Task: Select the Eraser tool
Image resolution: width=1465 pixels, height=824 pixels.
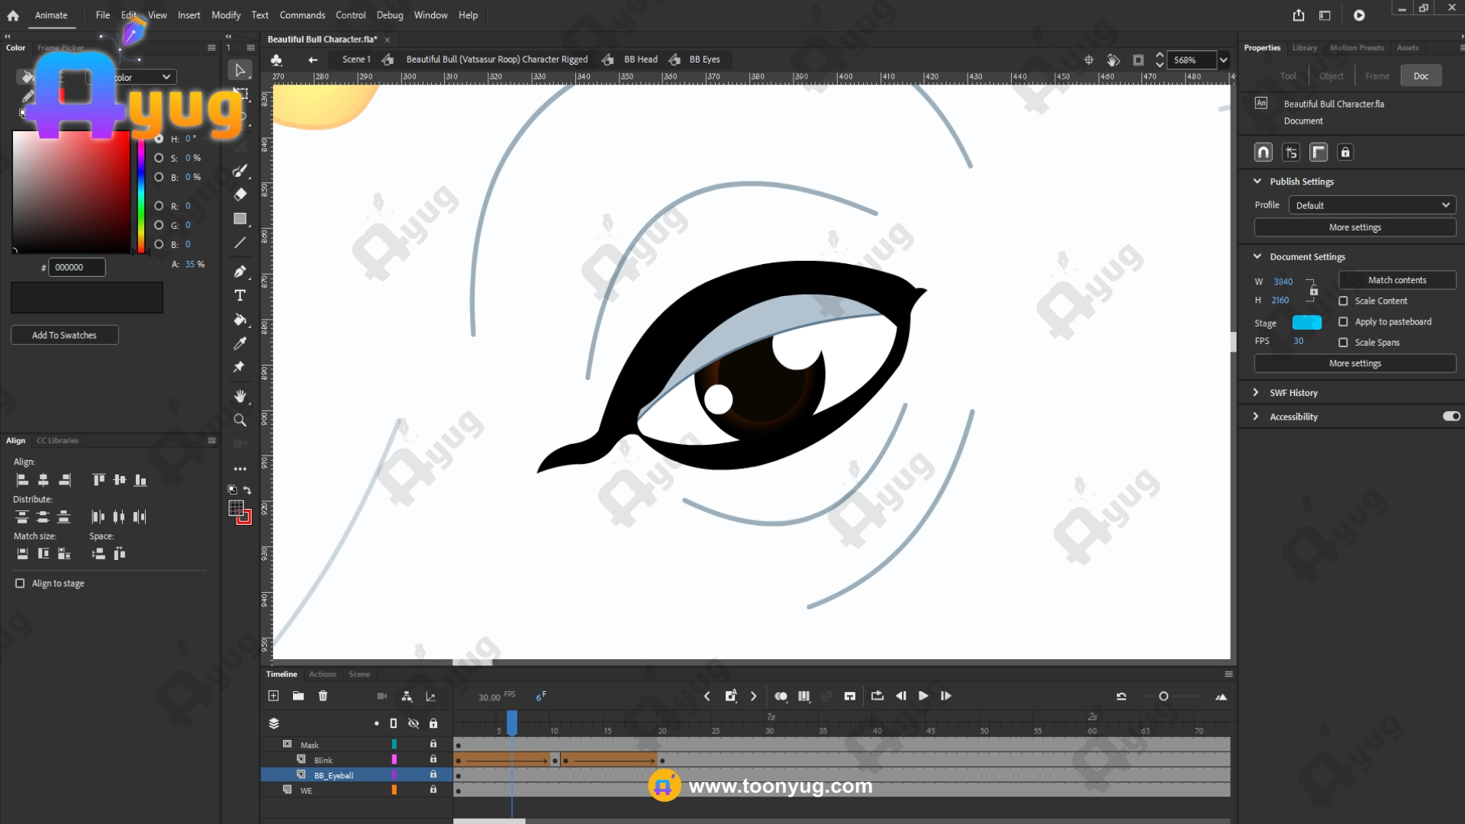Action: [240, 195]
